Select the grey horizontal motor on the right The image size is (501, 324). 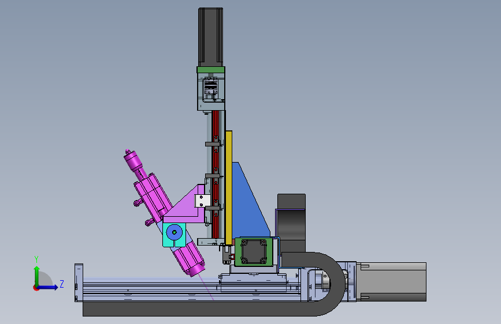(391, 281)
